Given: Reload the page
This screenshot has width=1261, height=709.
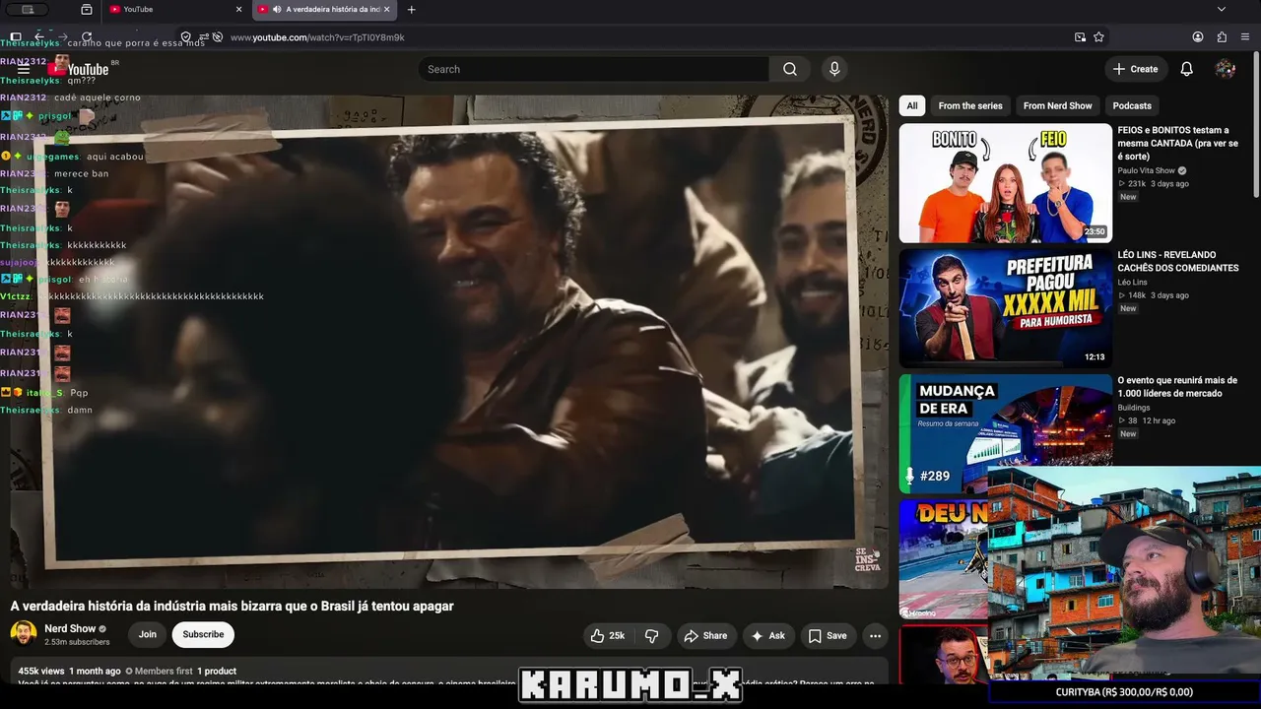Looking at the screenshot, I should tap(87, 37).
